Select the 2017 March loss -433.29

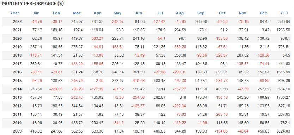(76, 64)
